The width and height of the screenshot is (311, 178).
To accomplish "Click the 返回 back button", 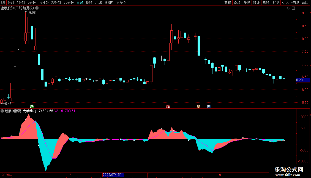I will pos(305,2).
